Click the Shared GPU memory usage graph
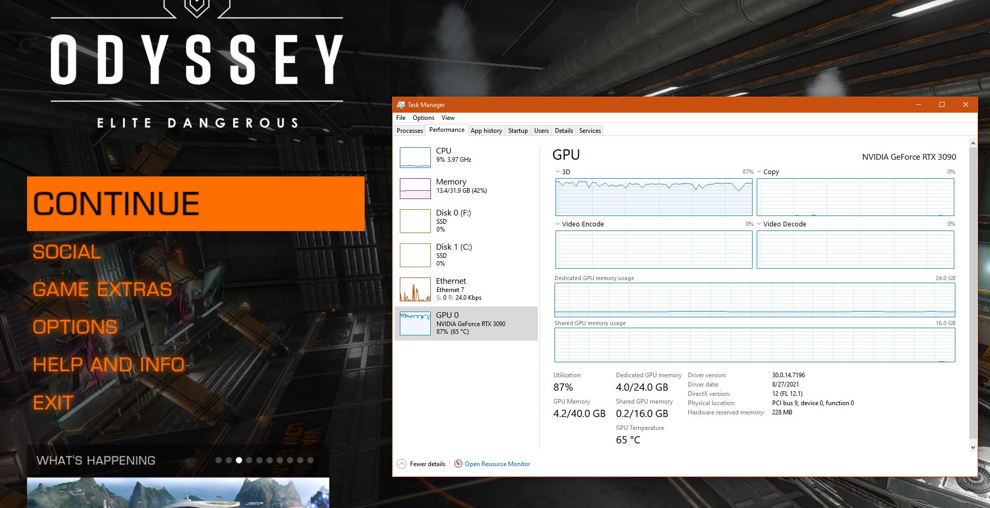This screenshot has height=508, width=990. [x=755, y=345]
